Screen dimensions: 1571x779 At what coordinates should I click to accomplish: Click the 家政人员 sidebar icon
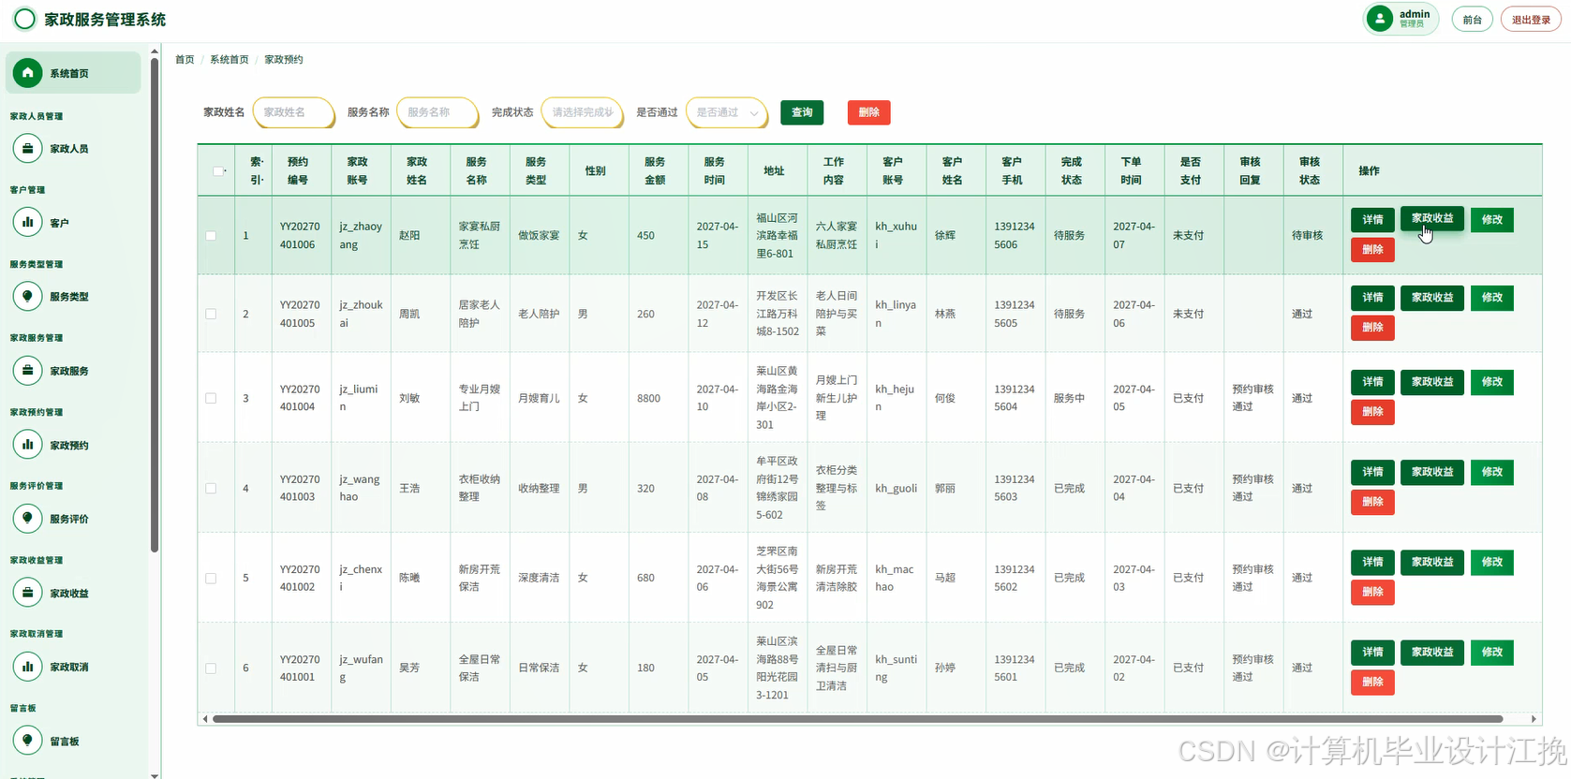pos(27,148)
